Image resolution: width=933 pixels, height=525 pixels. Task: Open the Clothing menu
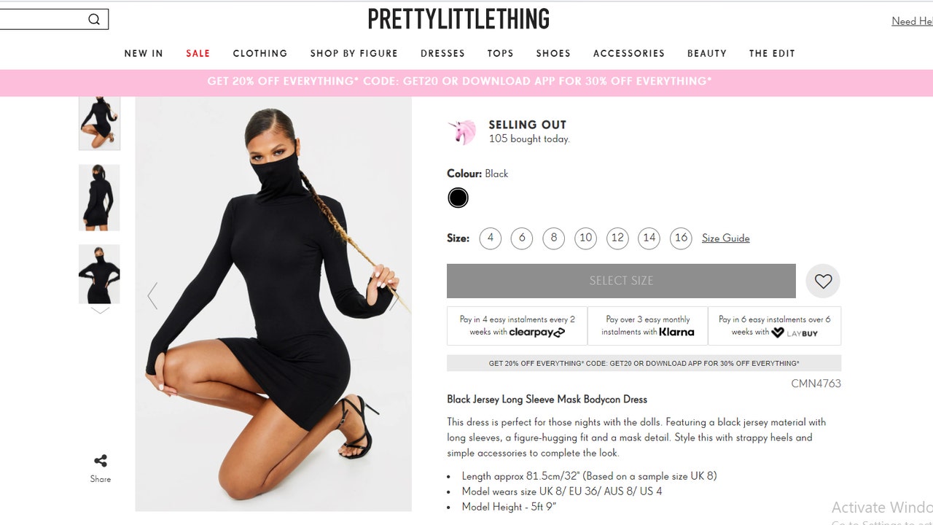point(260,53)
